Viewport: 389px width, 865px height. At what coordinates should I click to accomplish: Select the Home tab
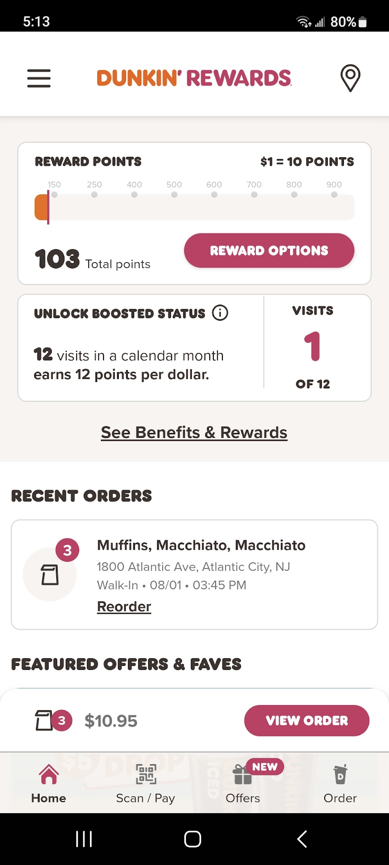[49, 783]
